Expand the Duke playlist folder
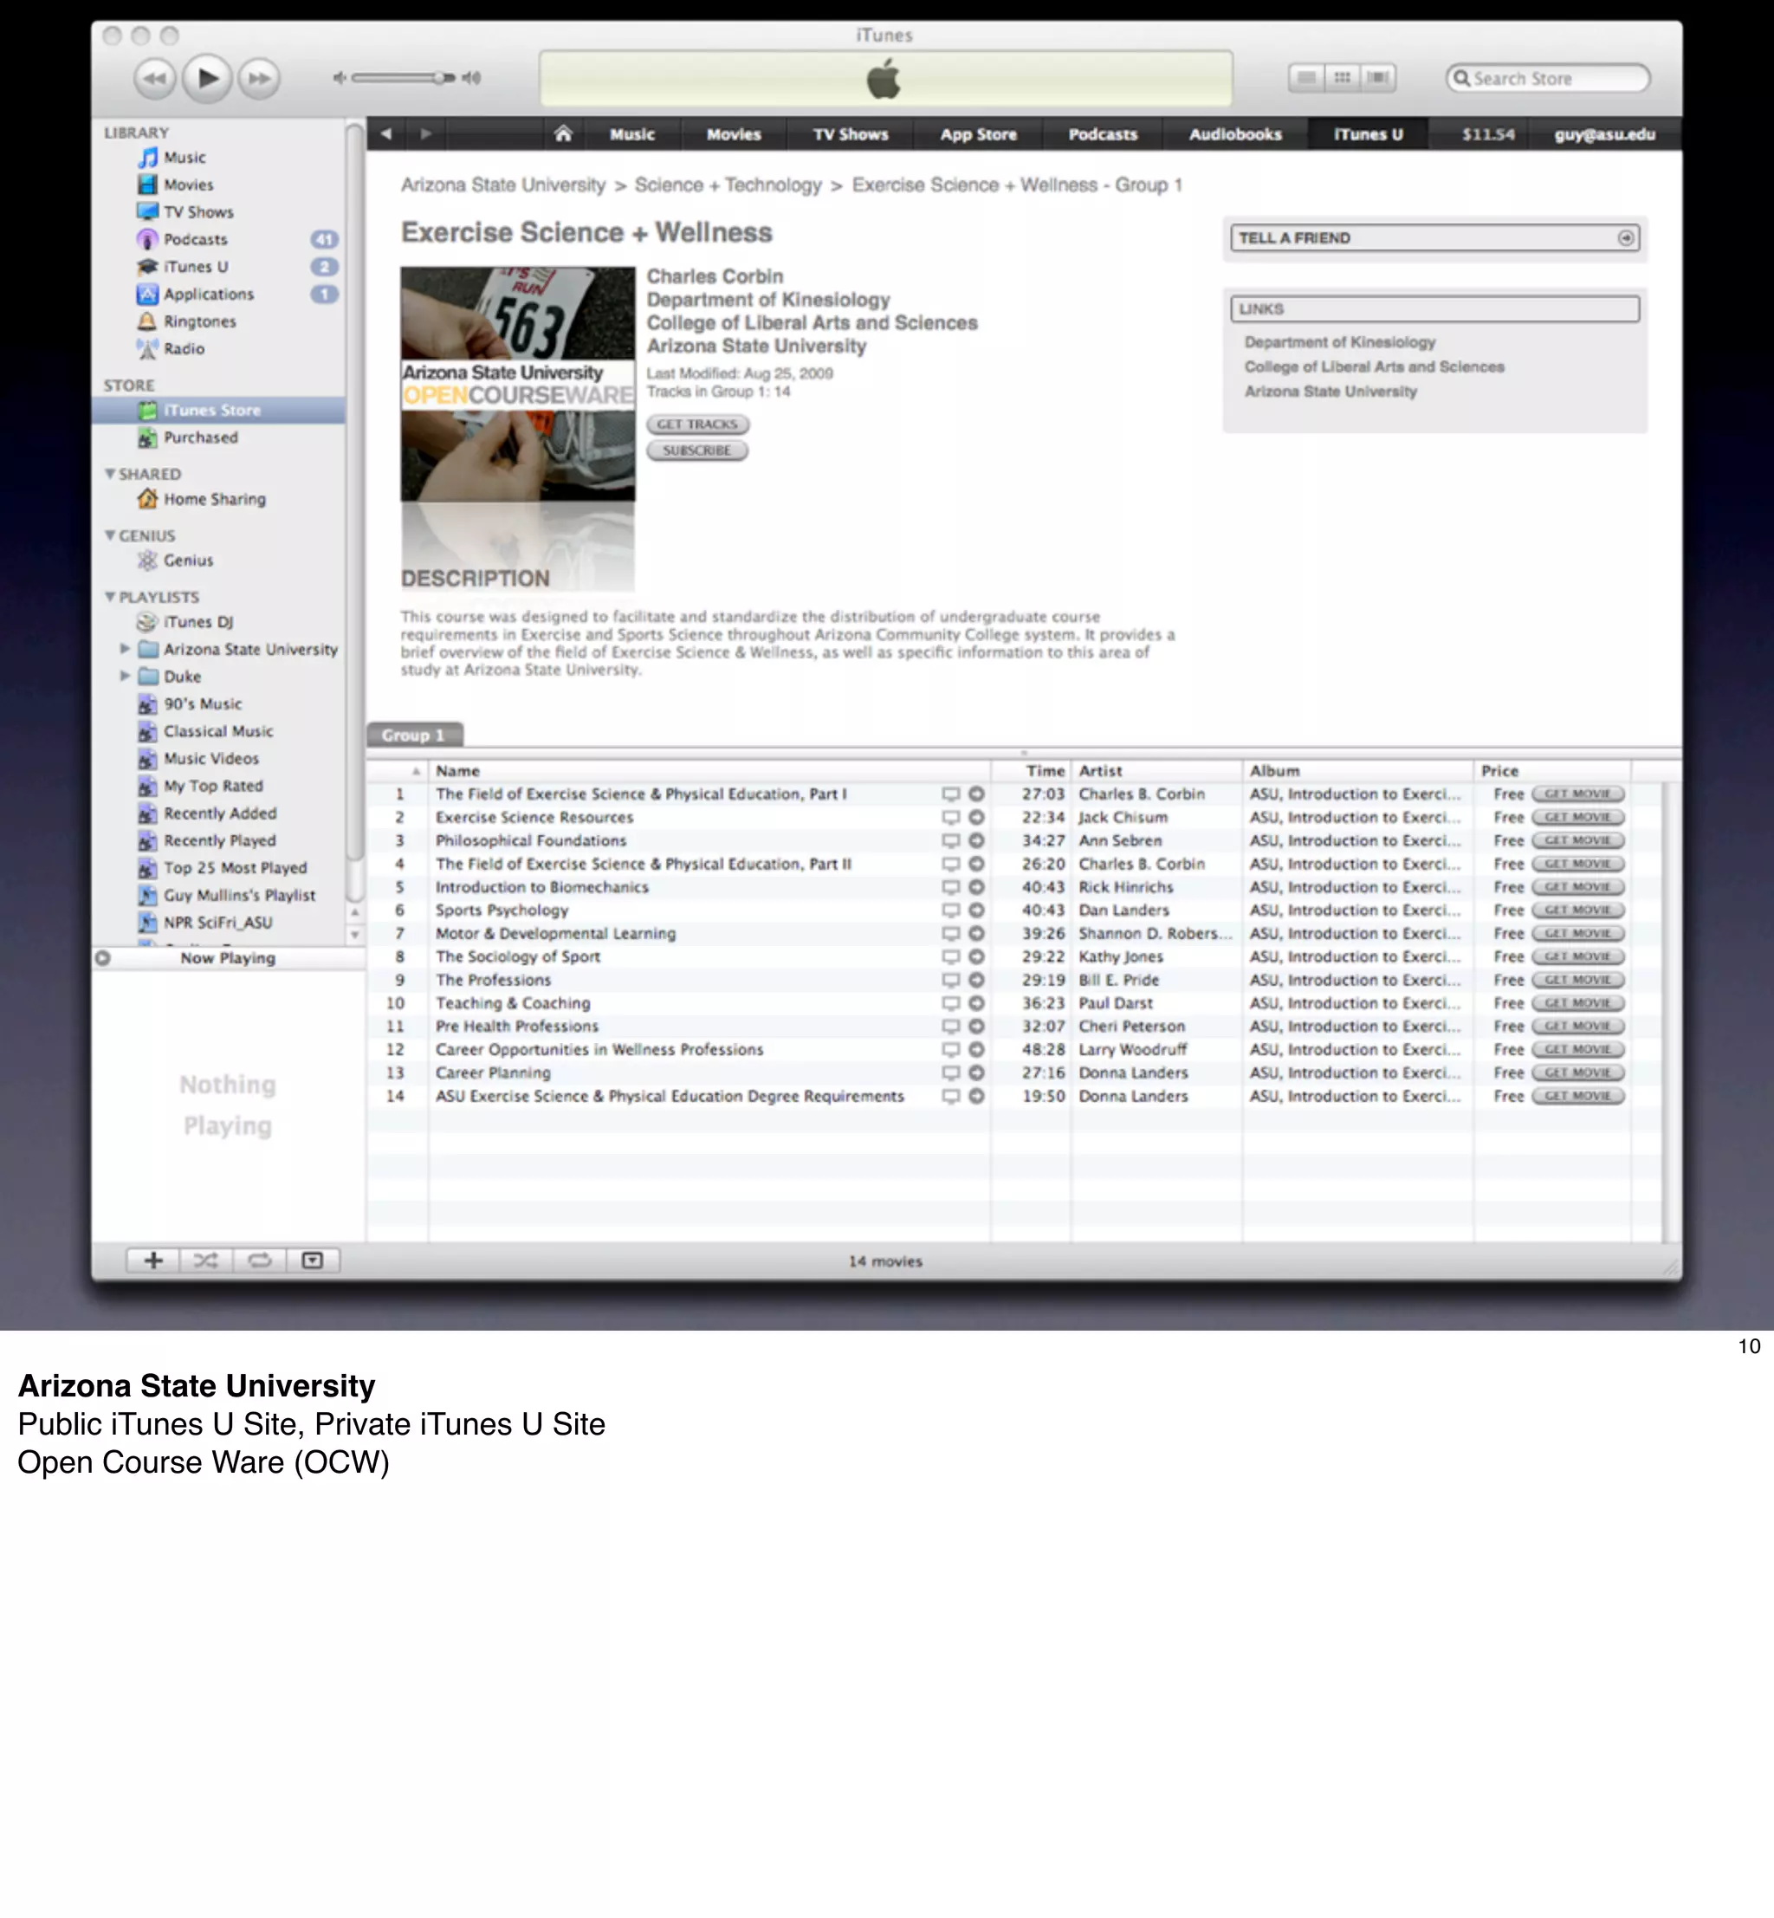The image size is (1774, 1918). (125, 676)
